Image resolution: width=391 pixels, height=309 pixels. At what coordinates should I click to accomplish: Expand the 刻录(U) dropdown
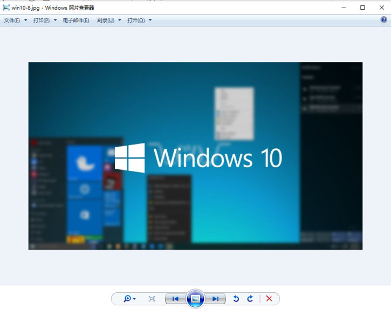[x=109, y=20]
